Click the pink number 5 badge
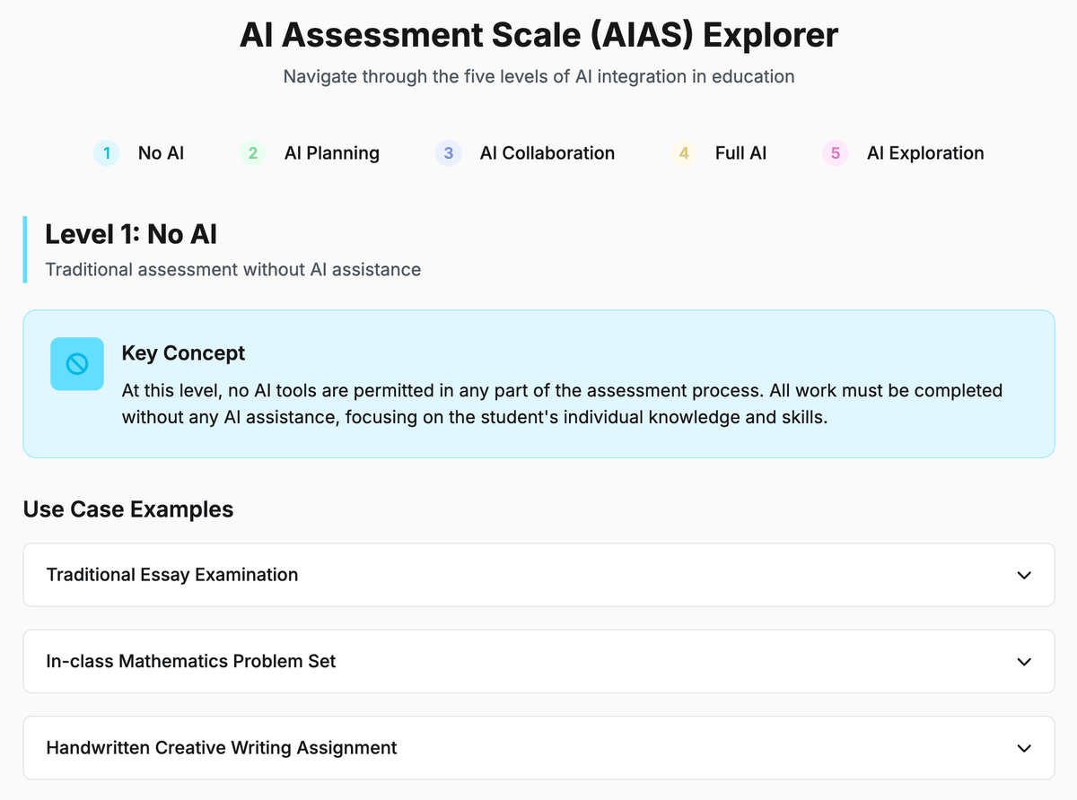 pos(836,153)
